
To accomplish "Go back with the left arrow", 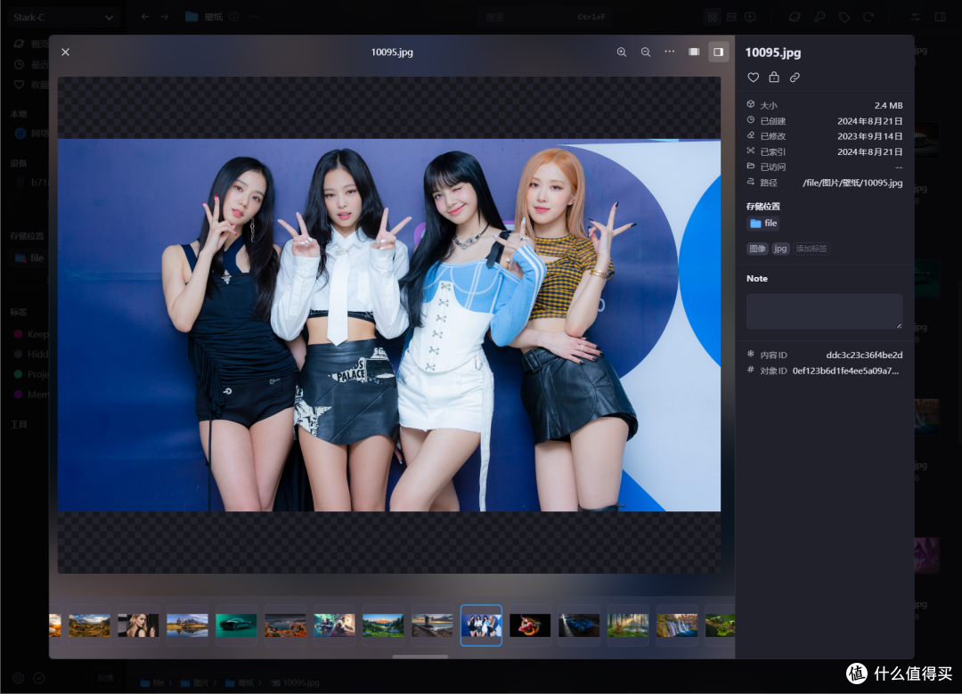I will (x=145, y=17).
